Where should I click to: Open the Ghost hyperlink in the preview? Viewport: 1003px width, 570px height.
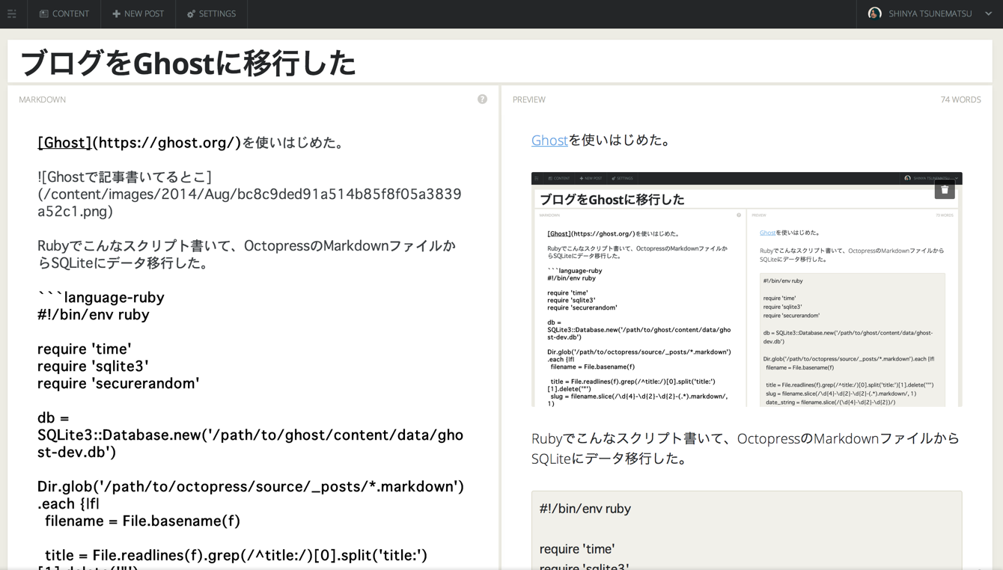[x=549, y=140]
